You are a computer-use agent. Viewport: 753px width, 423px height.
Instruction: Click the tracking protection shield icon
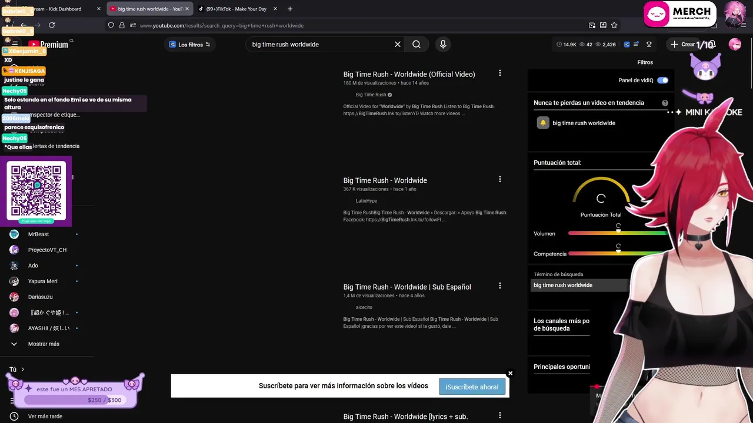[x=111, y=25]
